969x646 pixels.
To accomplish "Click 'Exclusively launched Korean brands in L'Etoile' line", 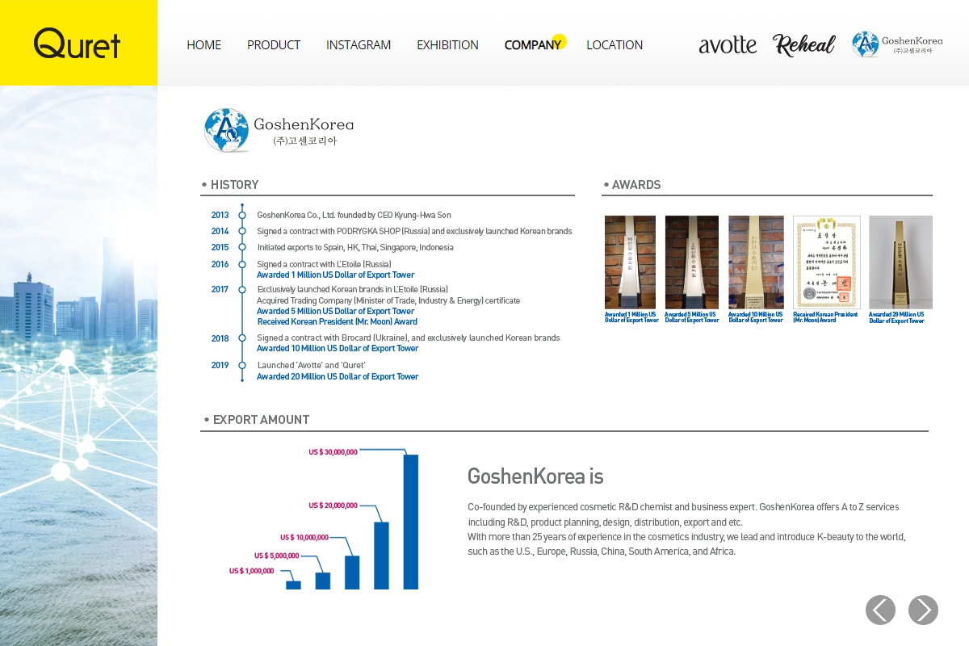I will click(x=352, y=290).
